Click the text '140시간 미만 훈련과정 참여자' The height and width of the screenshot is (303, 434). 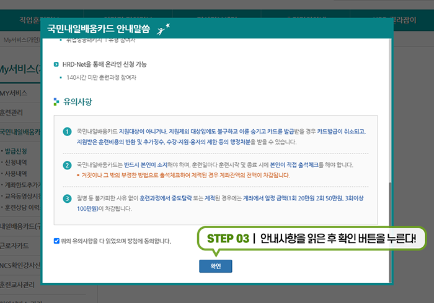[101, 77]
